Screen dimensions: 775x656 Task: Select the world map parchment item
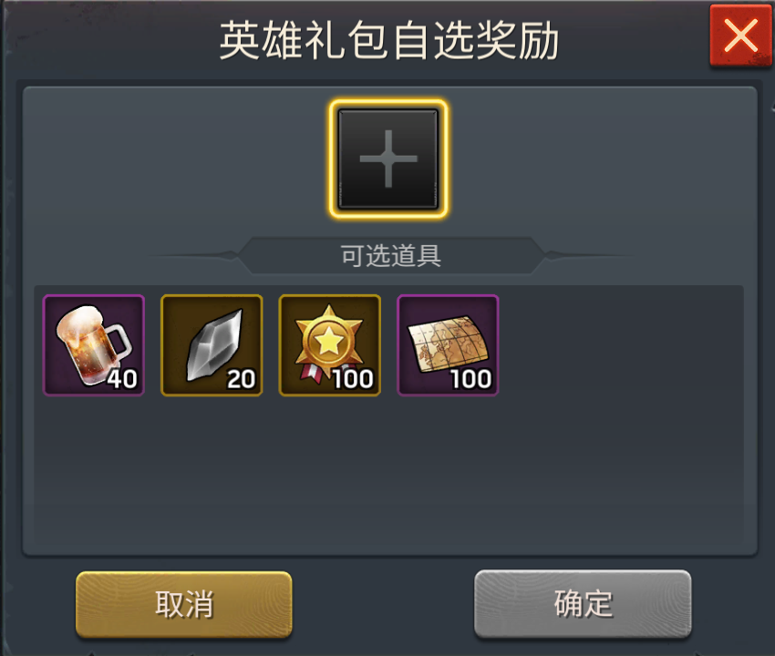[x=448, y=345]
